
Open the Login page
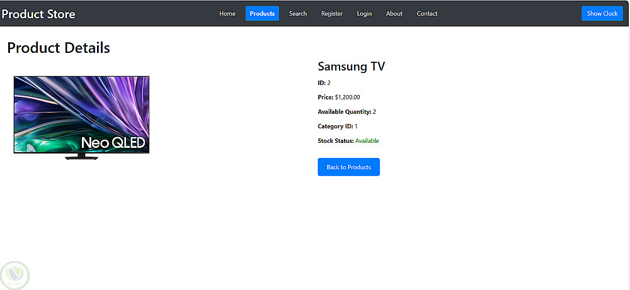tap(364, 14)
